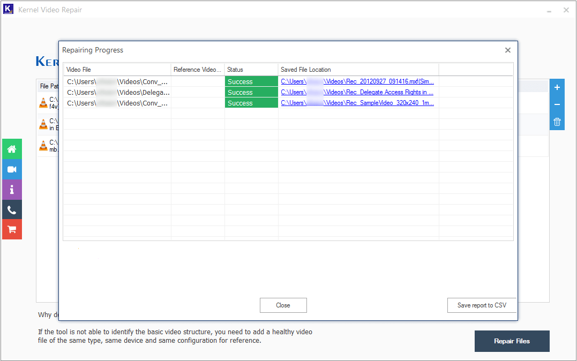This screenshot has width=577, height=361.
Task: Click the Success status in the Delega row
Action: pyautogui.click(x=251, y=92)
